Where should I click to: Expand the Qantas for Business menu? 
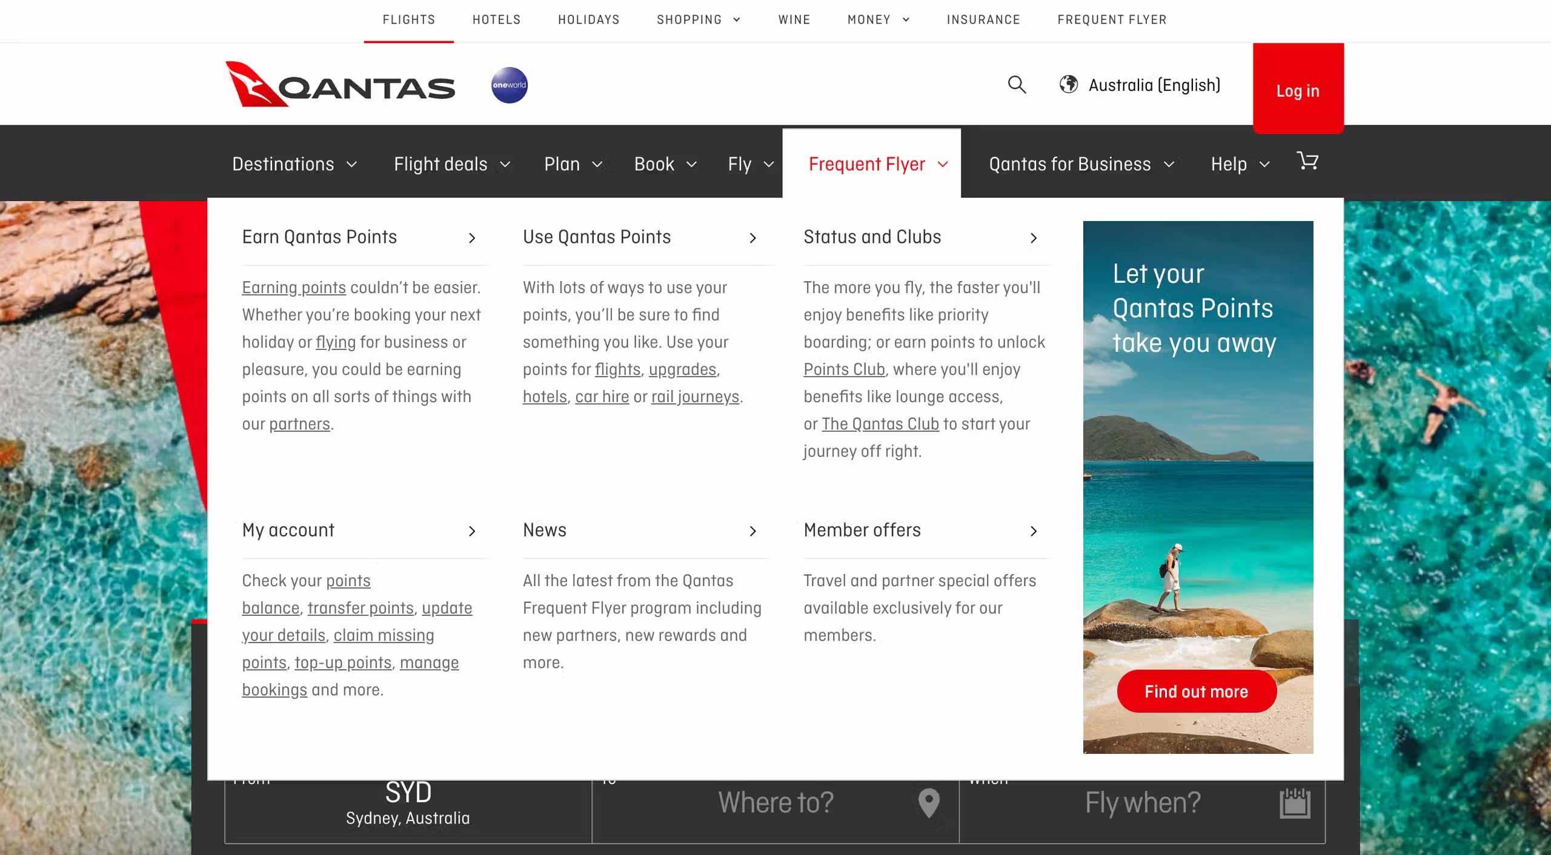(x=1081, y=164)
